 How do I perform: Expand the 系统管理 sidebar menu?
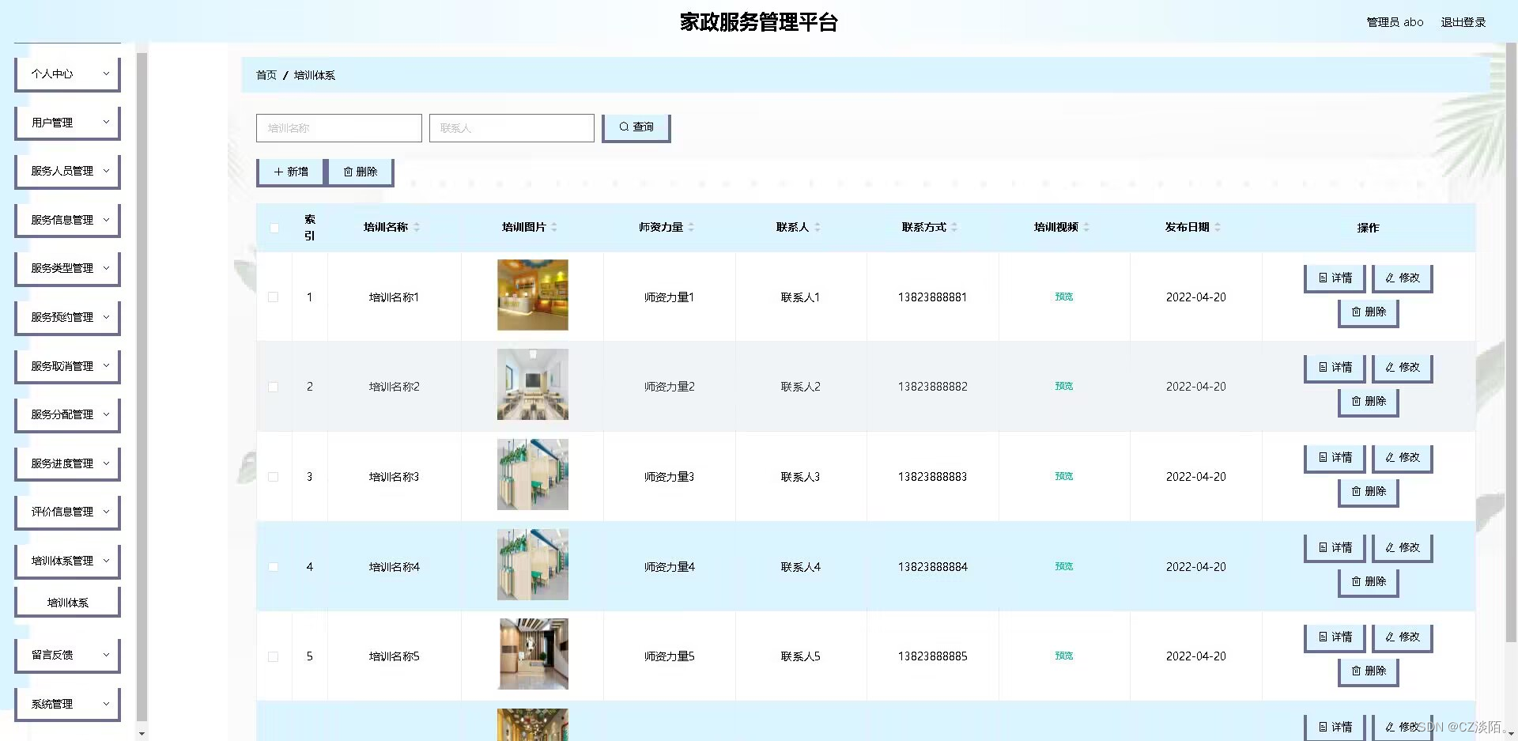[x=67, y=705]
